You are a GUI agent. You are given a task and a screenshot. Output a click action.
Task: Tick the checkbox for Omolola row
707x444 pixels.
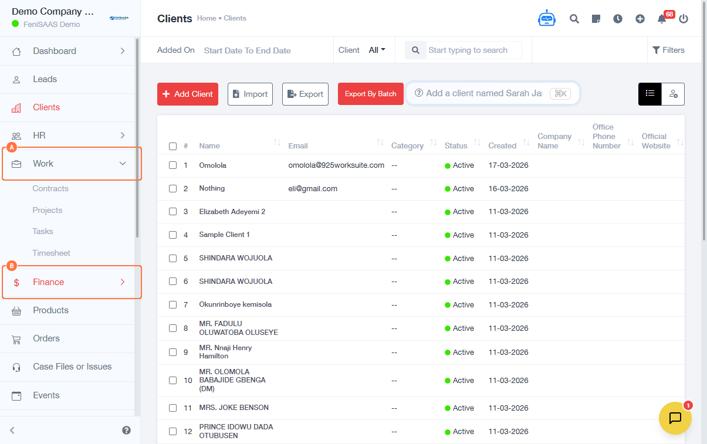172,165
